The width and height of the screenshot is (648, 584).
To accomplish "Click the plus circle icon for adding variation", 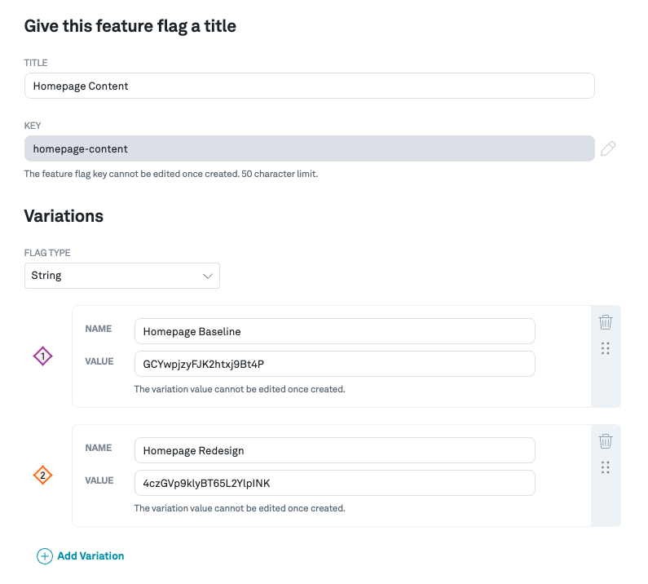I will tap(45, 556).
